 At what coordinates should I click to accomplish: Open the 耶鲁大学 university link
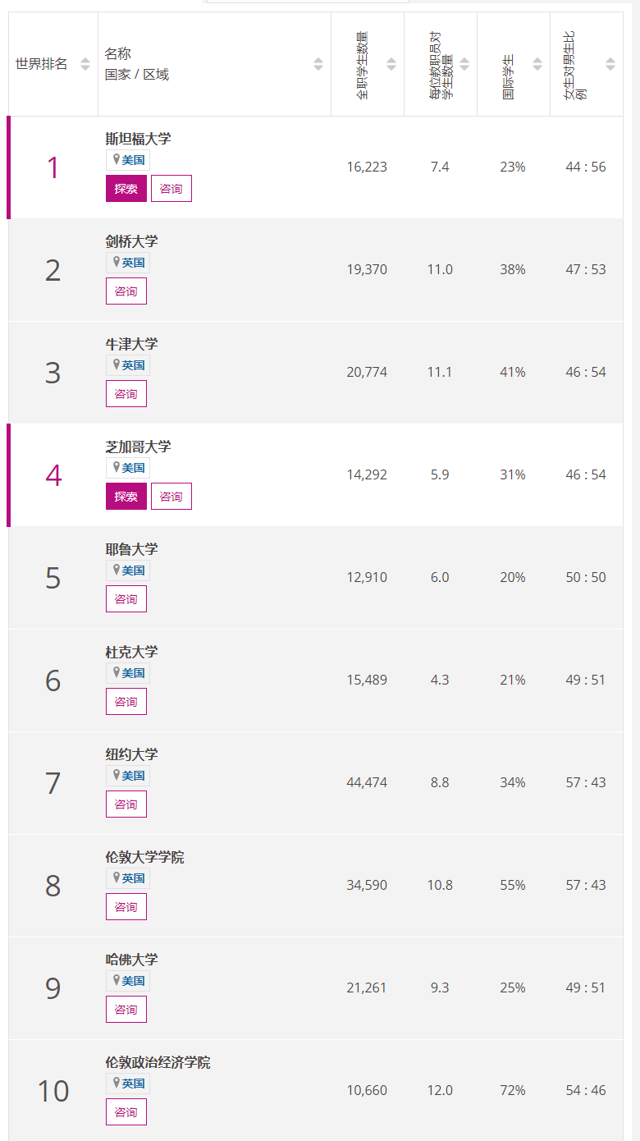click(x=131, y=549)
